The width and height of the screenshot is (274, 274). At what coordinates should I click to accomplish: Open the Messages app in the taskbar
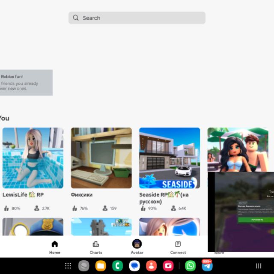tap(134, 266)
